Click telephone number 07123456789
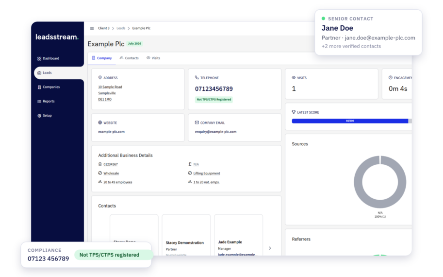This screenshot has width=443, height=277. tap(214, 89)
